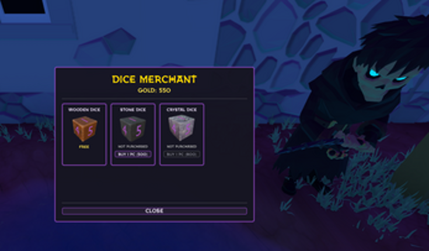This screenshot has width=429, height=251.
Task: Click the empty shop slot beside Crystal Dice
Action: click(x=226, y=134)
